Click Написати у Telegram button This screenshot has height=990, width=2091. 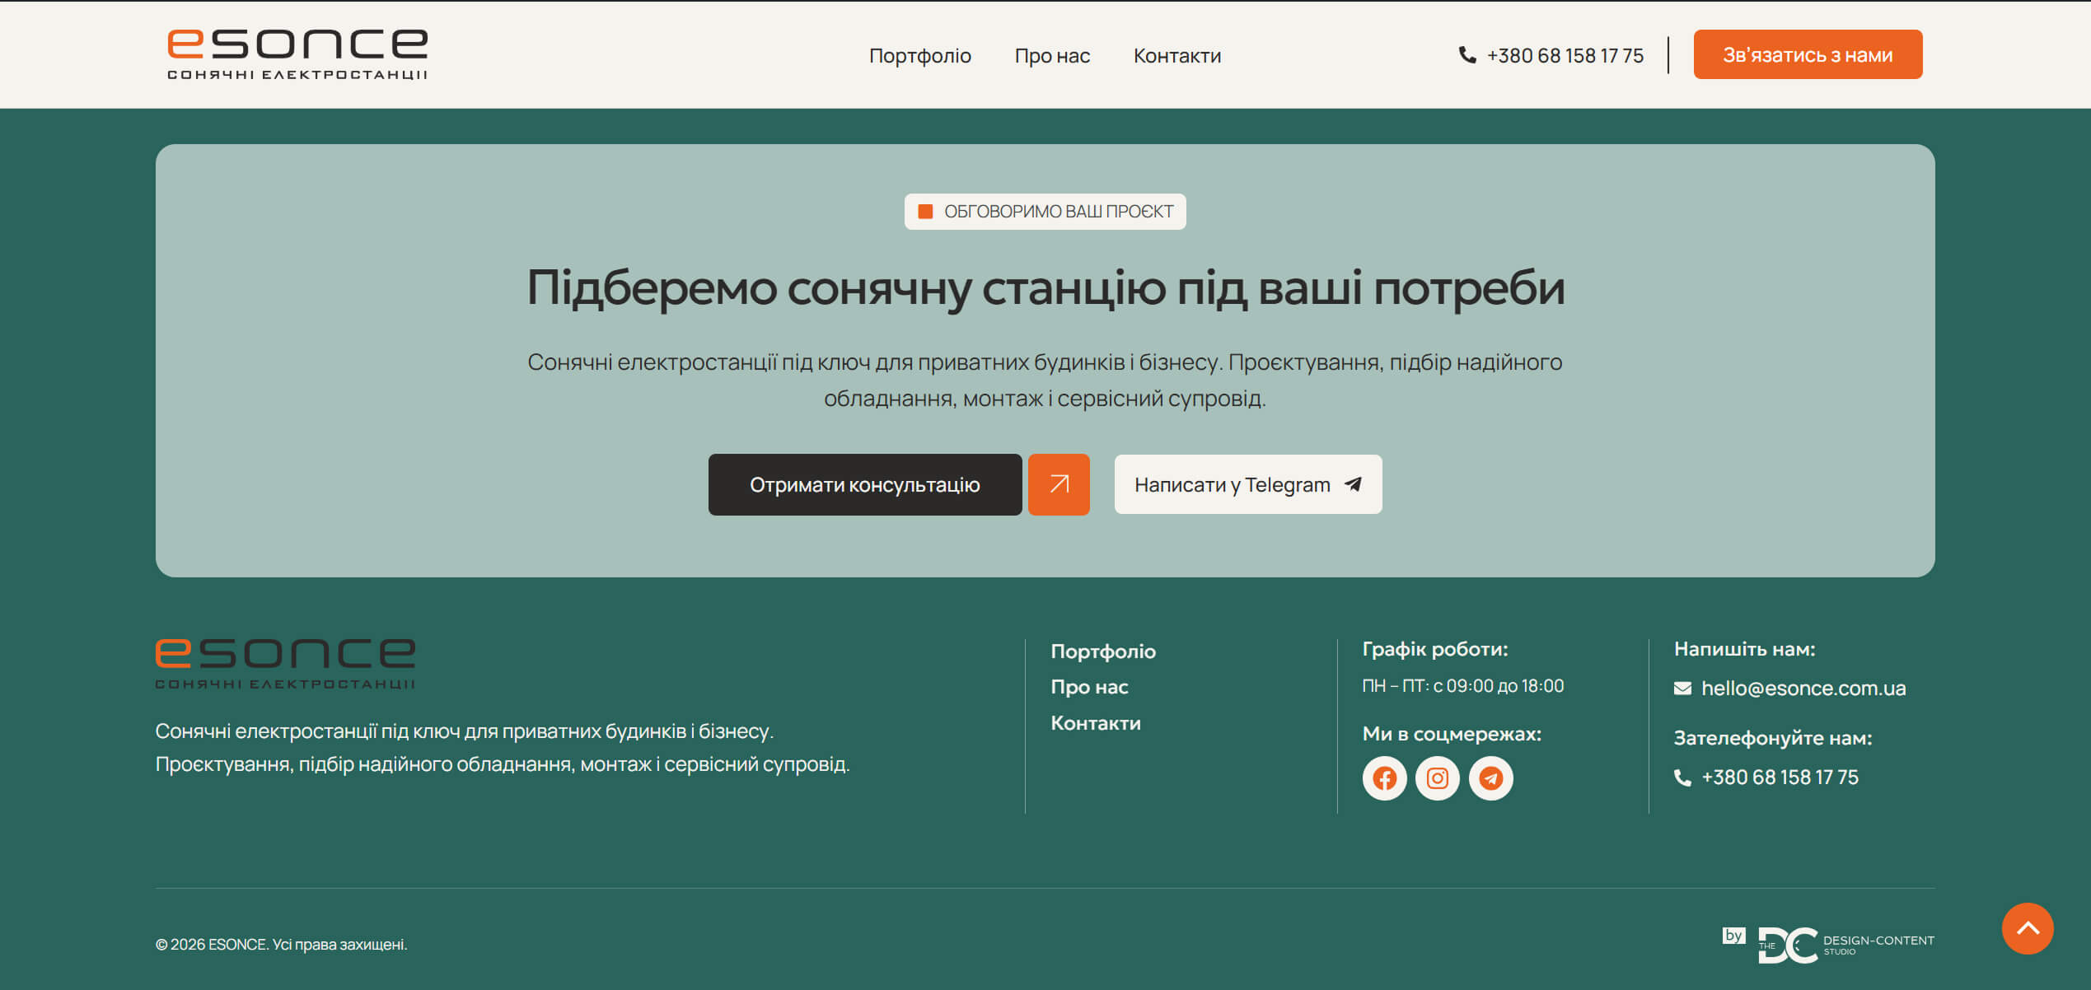[1248, 484]
